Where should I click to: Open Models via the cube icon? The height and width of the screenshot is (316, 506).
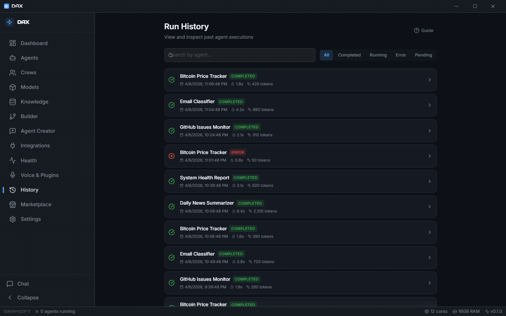[x=13, y=87]
